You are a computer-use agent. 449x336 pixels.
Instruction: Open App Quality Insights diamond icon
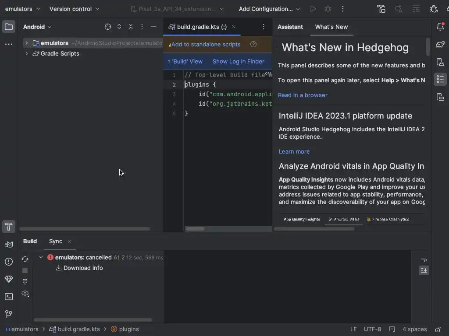(9, 279)
